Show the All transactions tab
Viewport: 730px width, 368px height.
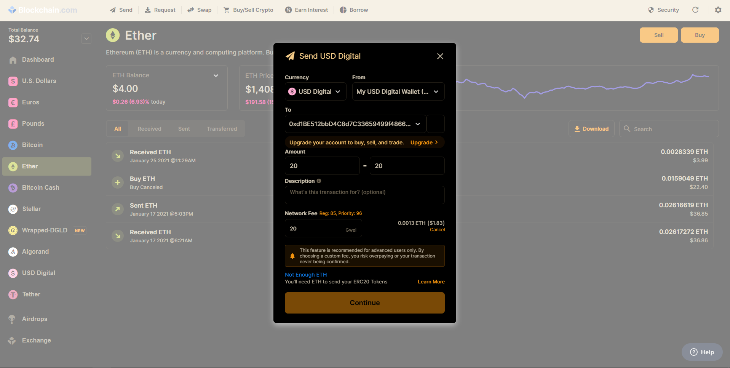coord(118,129)
